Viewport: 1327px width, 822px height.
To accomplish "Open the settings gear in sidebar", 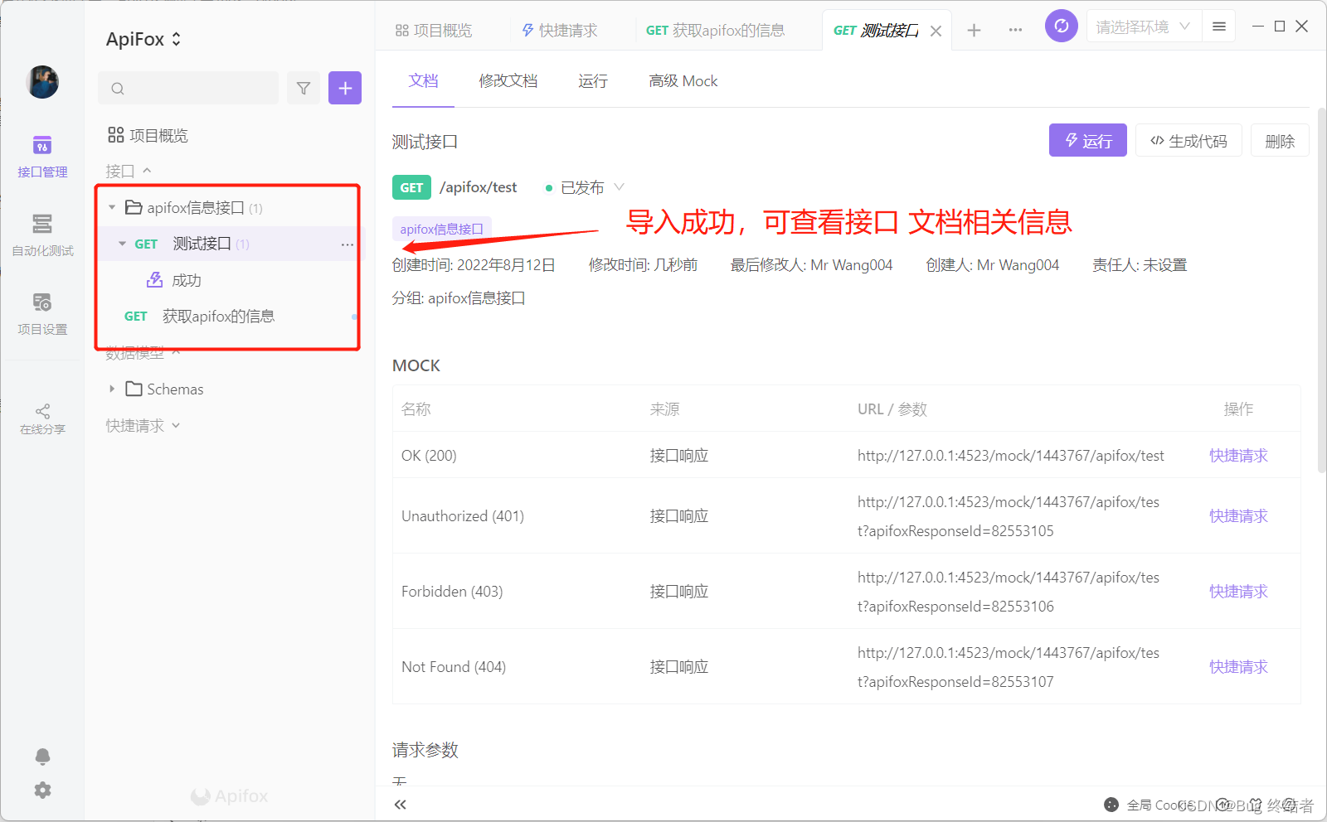I will tap(42, 791).
